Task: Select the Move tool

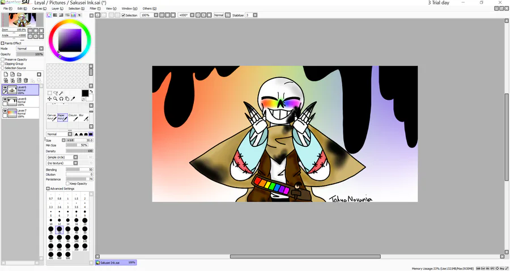Action: (x=49, y=99)
